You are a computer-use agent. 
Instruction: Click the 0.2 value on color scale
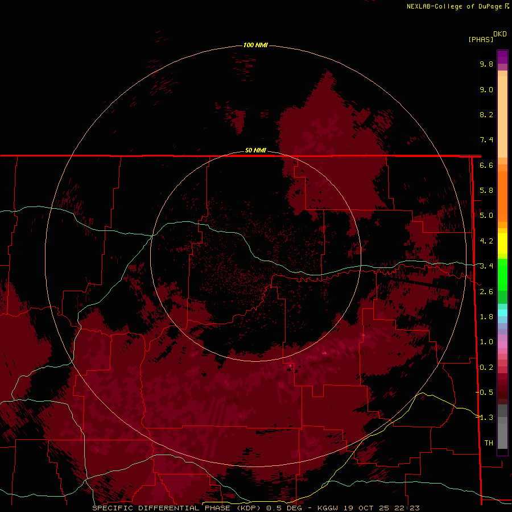(x=486, y=368)
